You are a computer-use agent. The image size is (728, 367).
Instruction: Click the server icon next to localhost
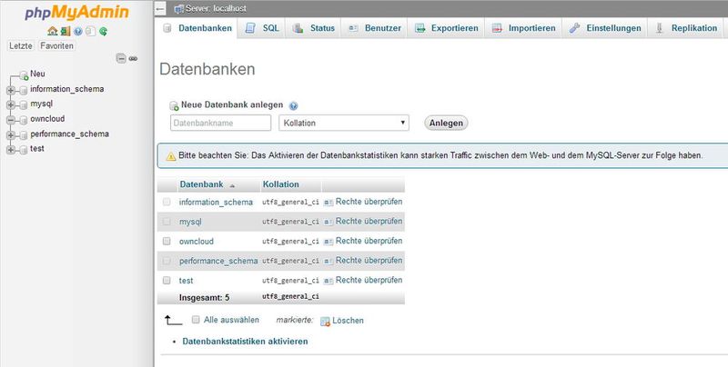coord(178,9)
